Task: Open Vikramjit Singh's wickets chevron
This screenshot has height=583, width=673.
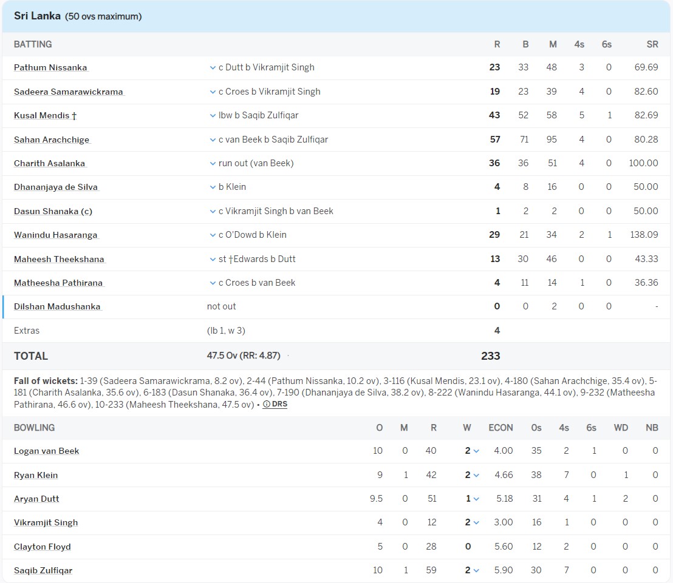Action: (x=476, y=523)
